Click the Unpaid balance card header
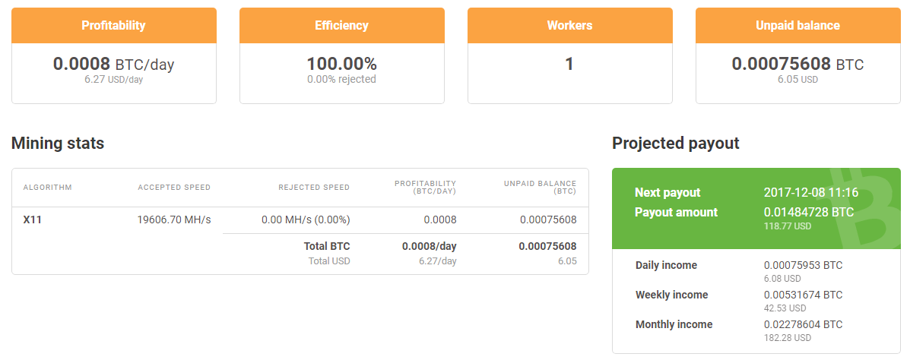This screenshot has width=910, height=360. pos(798,26)
